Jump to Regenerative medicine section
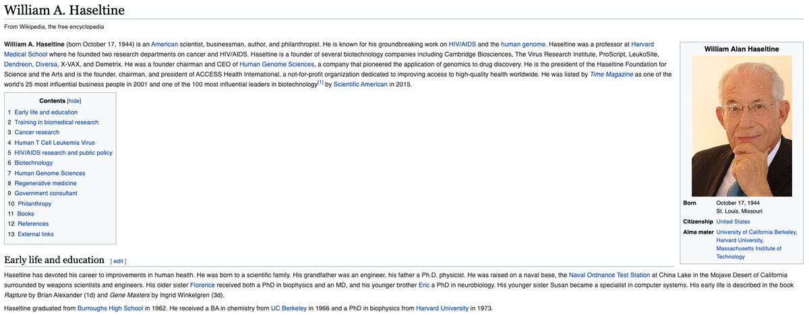The width and height of the screenshot is (809, 315). (46, 183)
